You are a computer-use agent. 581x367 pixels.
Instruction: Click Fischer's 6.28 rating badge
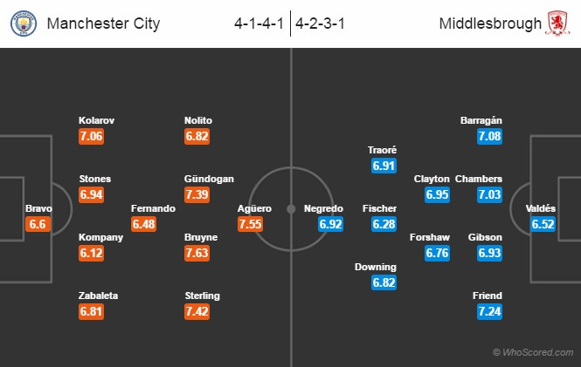pyautogui.click(x=383, y=225)
